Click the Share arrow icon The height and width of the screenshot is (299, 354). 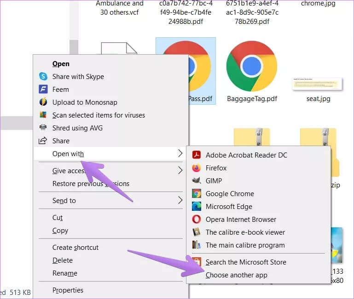click(43, 141)
